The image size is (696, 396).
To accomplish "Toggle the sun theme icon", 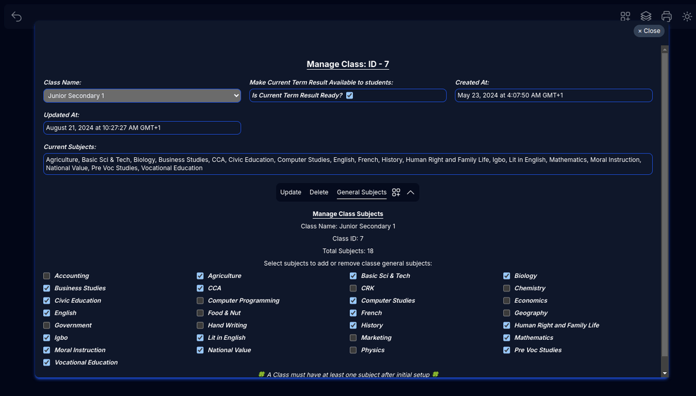I will 687,17.
